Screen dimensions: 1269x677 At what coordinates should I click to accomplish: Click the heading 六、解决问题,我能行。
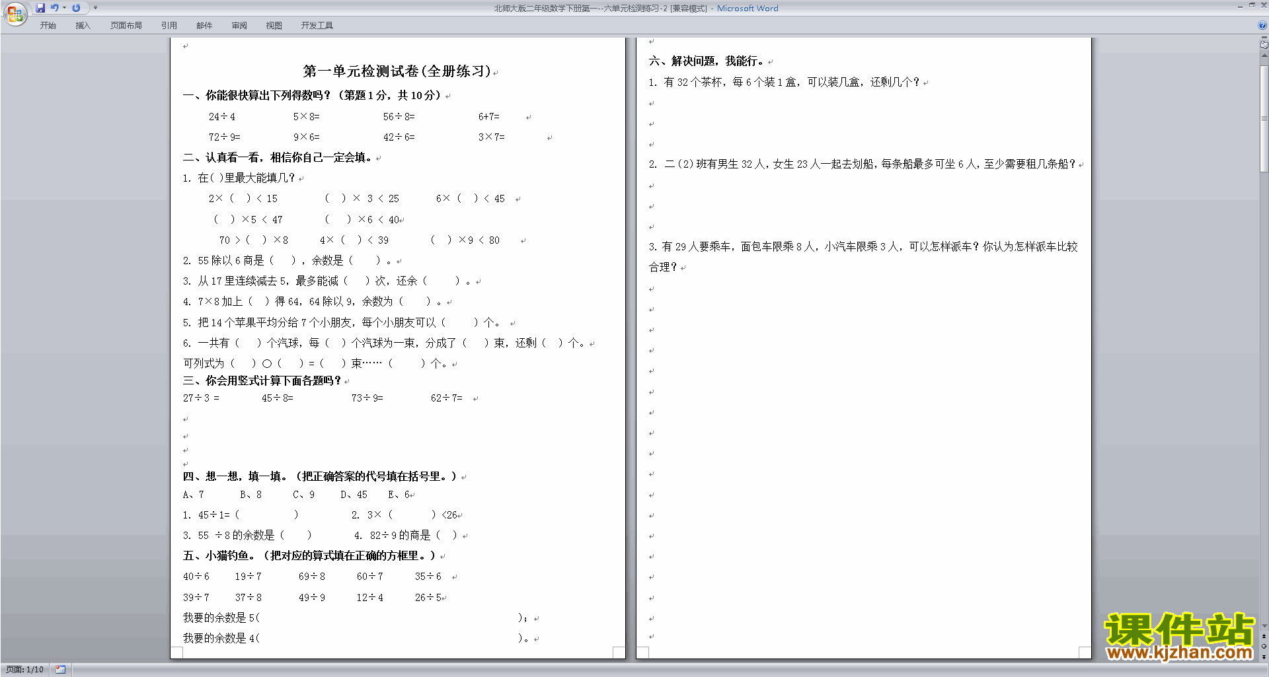click(x=706, y=61)
